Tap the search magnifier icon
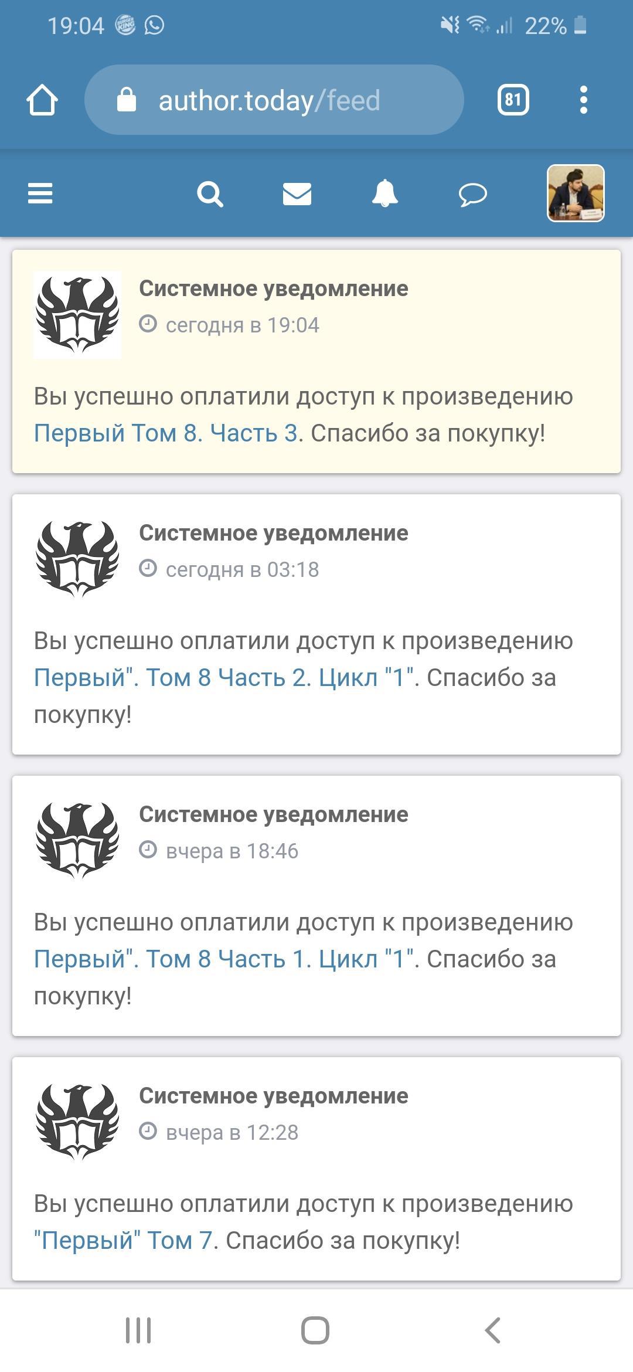Image resolution: width=633 pixels, height=1372 pixels. coord(210,193)
